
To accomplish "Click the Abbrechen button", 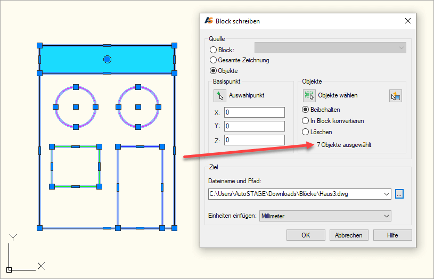I will pyautogui.click(x=349, y=235).
